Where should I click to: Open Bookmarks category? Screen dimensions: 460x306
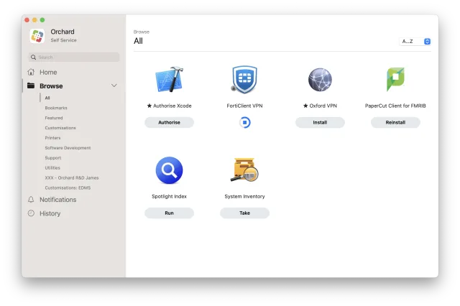coord(56,108)
